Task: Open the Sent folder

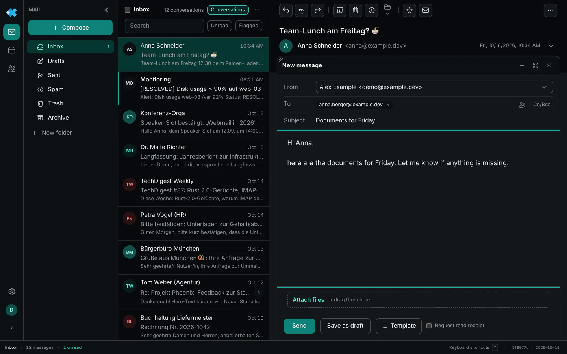Action: [x=70, y=75]
